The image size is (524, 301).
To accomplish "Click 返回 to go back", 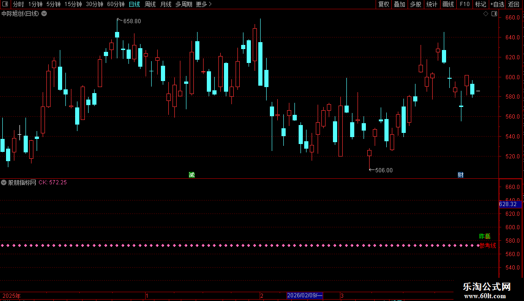I will (514, 4).
